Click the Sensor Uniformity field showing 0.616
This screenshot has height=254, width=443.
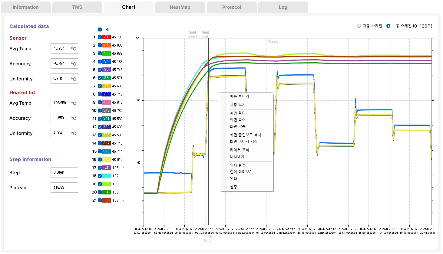[64, 79]
